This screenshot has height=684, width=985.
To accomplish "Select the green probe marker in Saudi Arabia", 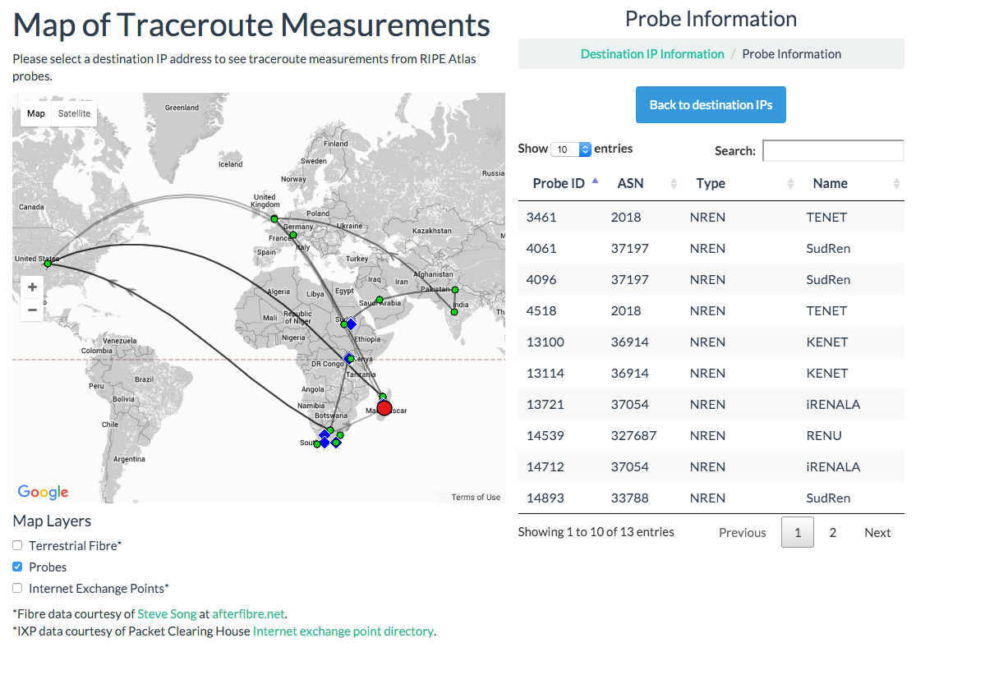I will click(380, 301).
